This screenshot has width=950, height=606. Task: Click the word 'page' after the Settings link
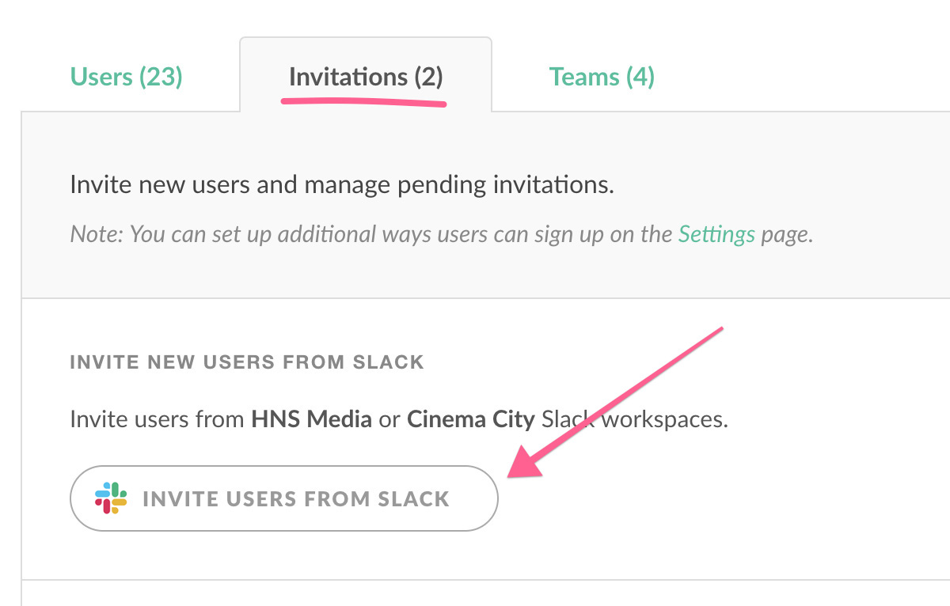click(x=785, y=234)
